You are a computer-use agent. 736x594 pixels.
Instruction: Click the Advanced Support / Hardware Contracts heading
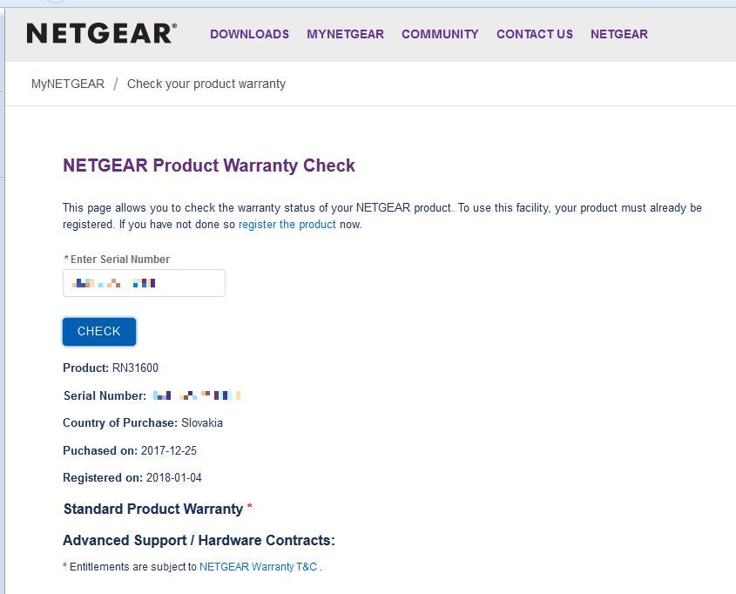tap(199, 541)
